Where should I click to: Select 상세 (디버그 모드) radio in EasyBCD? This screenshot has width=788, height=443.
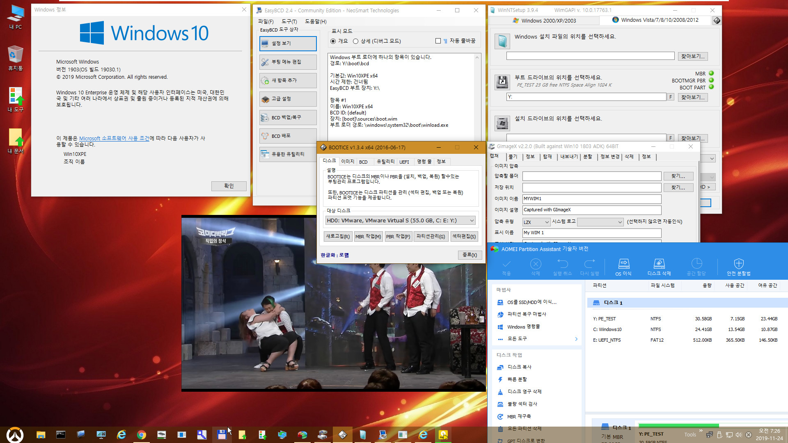coord(355,41)
